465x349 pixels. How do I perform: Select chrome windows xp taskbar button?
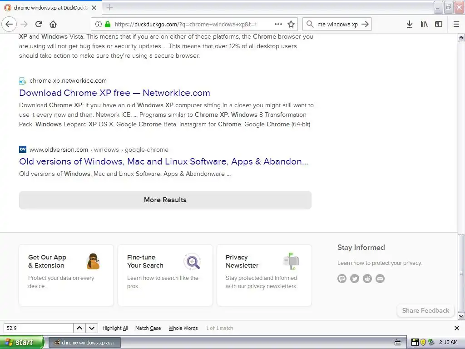point(84,343)
